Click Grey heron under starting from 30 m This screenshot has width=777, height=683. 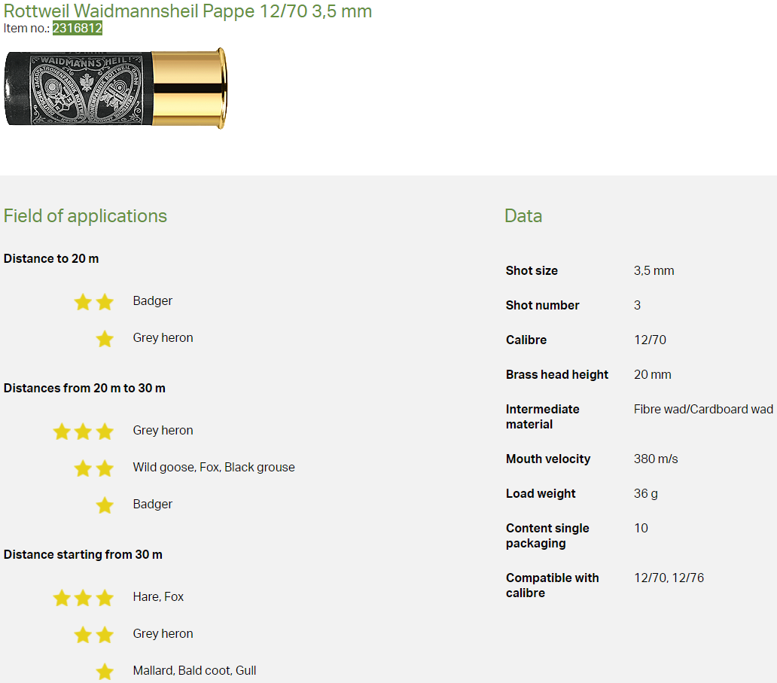coord(163,634)
